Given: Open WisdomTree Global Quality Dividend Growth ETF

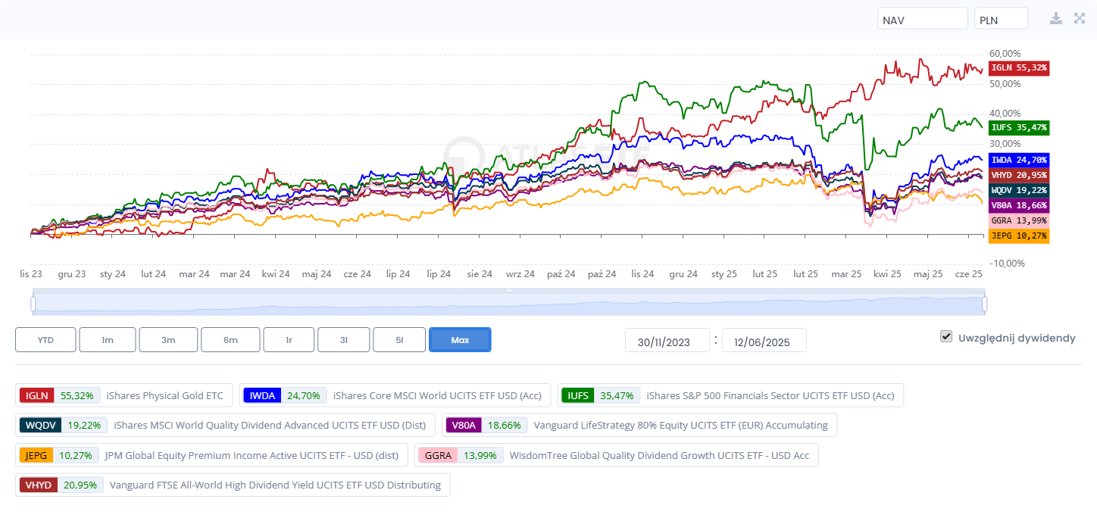Looking at the screenshot, I should pyautogui.click(x=660, y=455).
